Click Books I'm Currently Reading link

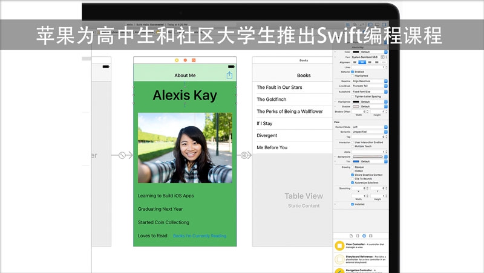200,236
